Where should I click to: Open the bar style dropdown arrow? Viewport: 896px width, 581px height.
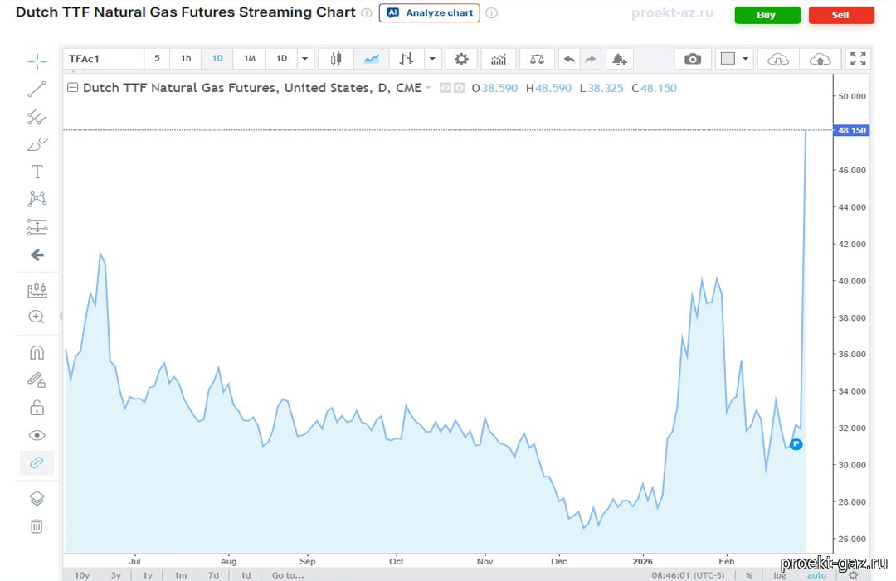[x=431, y=59]
